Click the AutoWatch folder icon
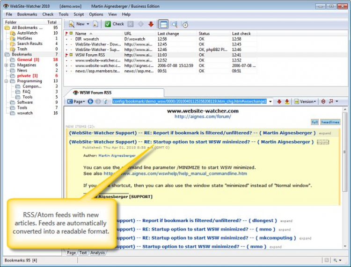Screen dimensions: 351x267 point(13,33)
